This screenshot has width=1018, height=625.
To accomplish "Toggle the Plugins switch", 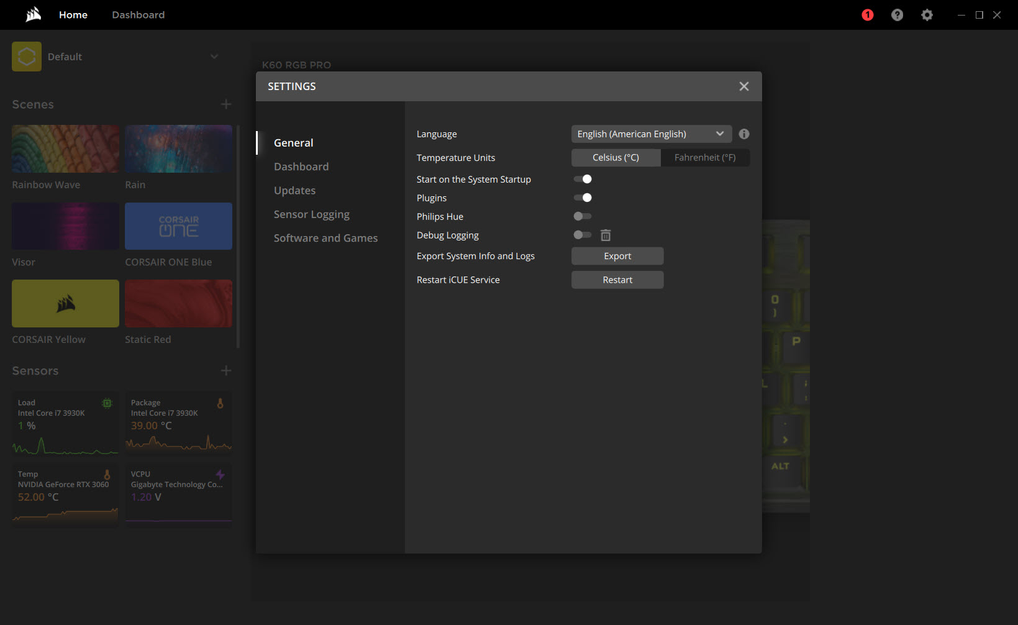I will [x=583, y=198].
